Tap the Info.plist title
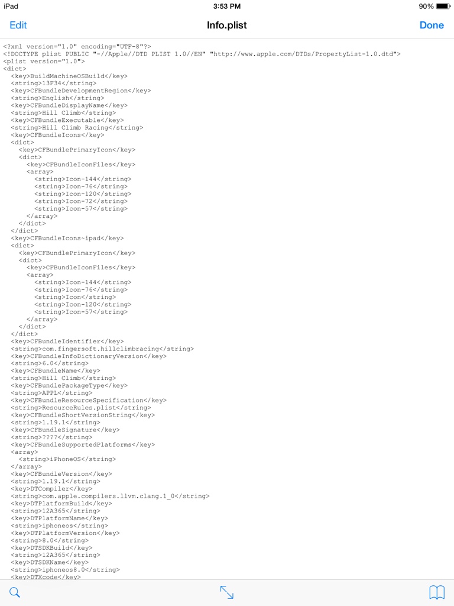The width and height of the screenshot is (454, 606). 226,25
